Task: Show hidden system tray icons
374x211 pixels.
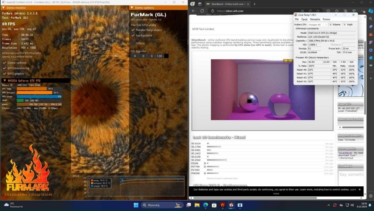Action: (328, 205)
